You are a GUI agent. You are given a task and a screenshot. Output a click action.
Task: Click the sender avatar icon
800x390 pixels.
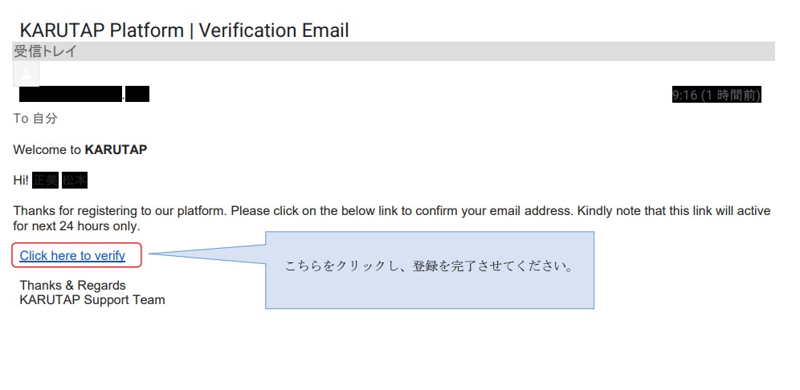[26, 74]
